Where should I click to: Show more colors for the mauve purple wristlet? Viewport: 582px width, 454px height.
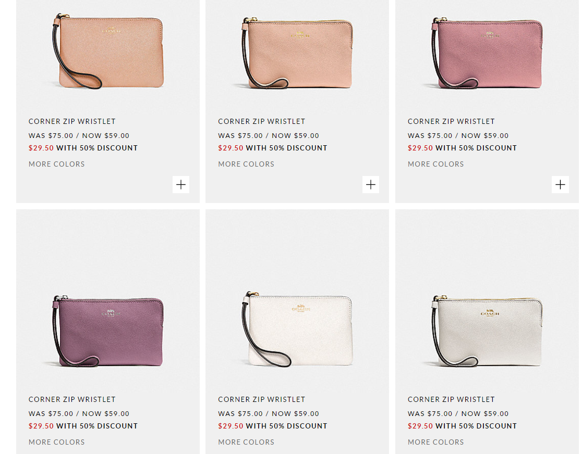pyautogui.click(x=56, y=442)
